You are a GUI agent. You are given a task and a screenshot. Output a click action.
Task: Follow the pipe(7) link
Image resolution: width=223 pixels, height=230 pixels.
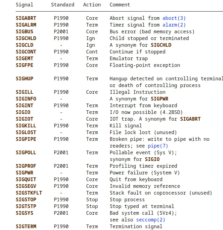[158, 146]
